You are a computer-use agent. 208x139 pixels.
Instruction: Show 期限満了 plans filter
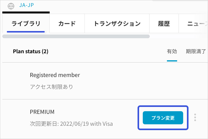coord(196,51)
